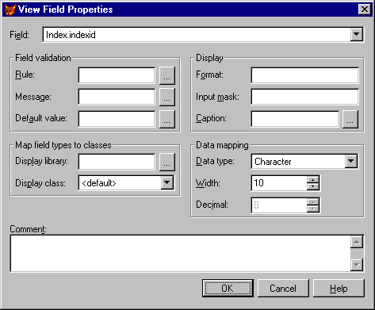Click into the Comment text area
This screenshot has height=310, width=375.
pos(181,253)
